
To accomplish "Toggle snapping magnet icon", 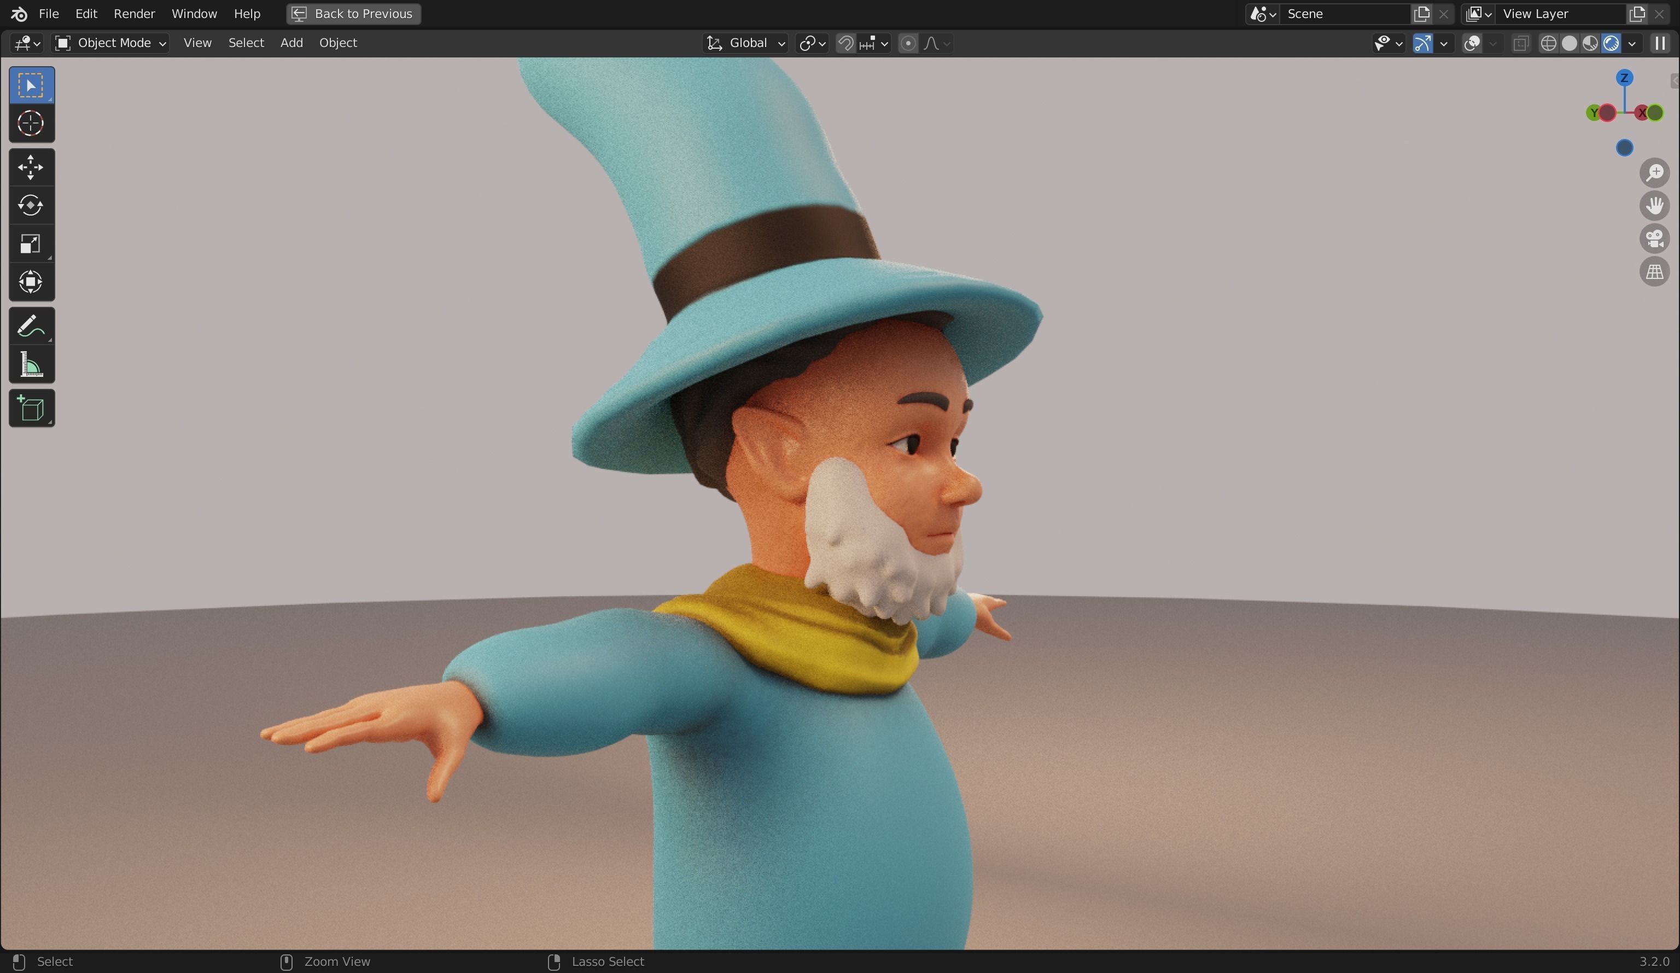I will point(845,43).
